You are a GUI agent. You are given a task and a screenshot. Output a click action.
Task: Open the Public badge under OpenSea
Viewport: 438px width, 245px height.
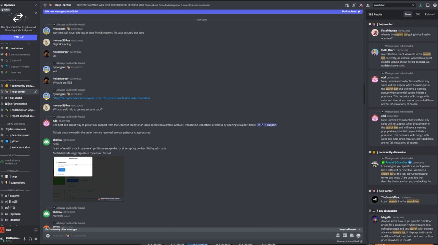coord(5,10)
